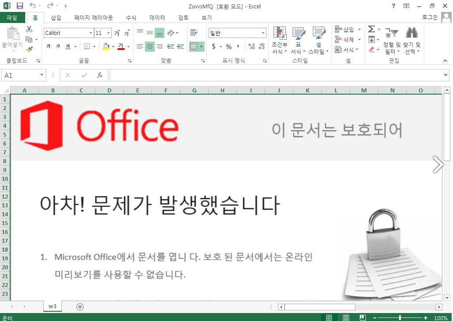Open number format 일반 dropdown
The height and width of the screenshot is (321, 453).
coord(263,33)
